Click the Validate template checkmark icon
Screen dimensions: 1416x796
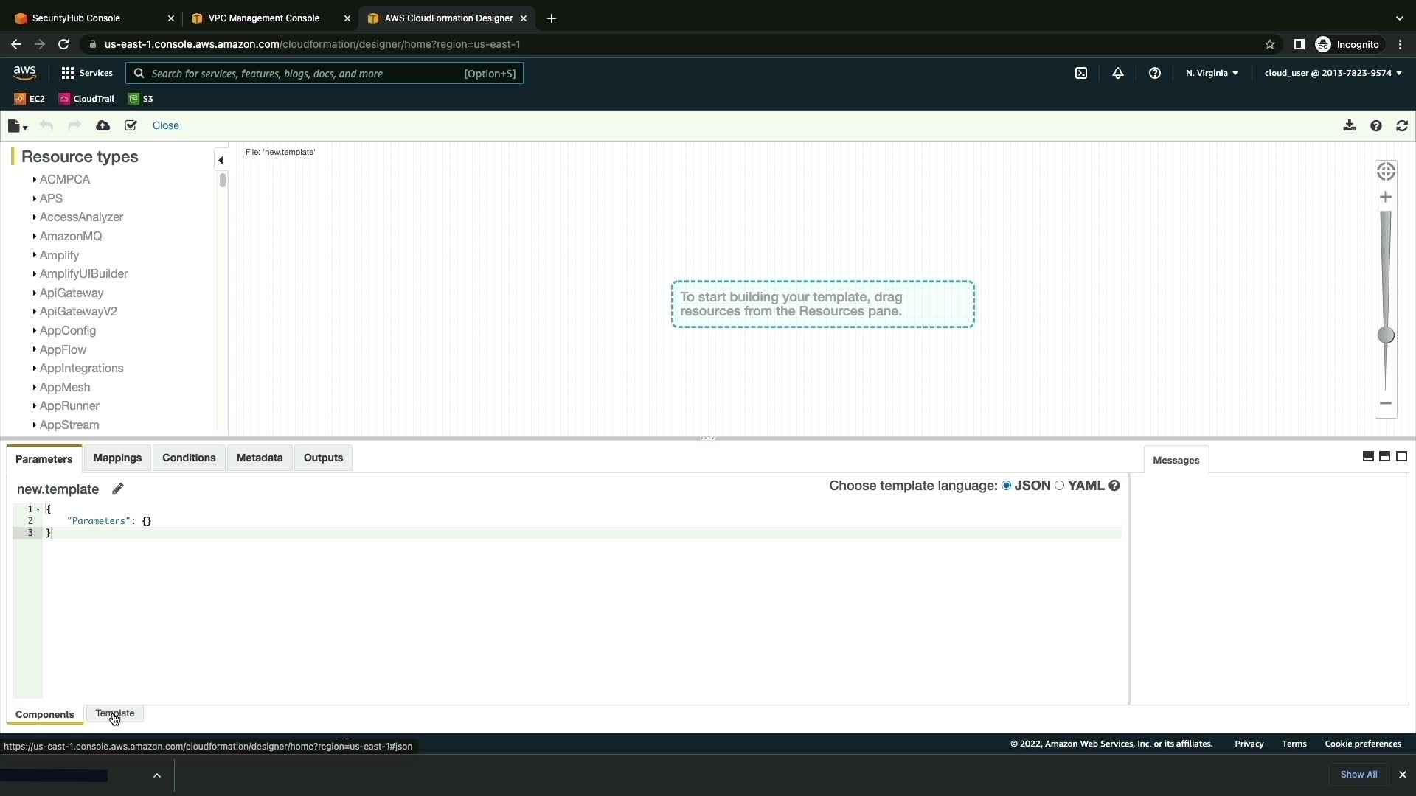click(x=131, y=126)
